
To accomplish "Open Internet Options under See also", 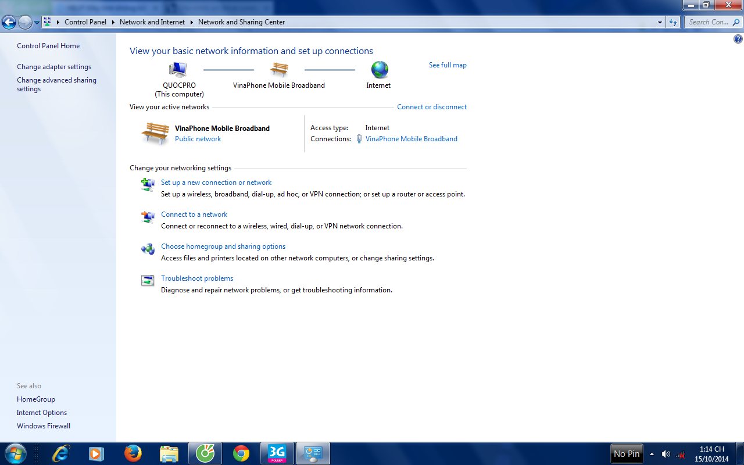I will pyautogui.click(x=42, y=413).
